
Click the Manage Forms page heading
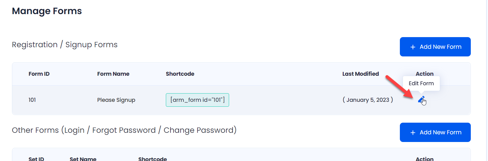47,11
